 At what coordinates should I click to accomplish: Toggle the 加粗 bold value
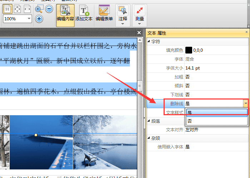click(216, 77)
